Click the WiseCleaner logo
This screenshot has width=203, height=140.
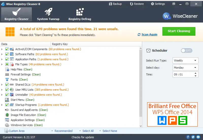(x=180, y=16)
